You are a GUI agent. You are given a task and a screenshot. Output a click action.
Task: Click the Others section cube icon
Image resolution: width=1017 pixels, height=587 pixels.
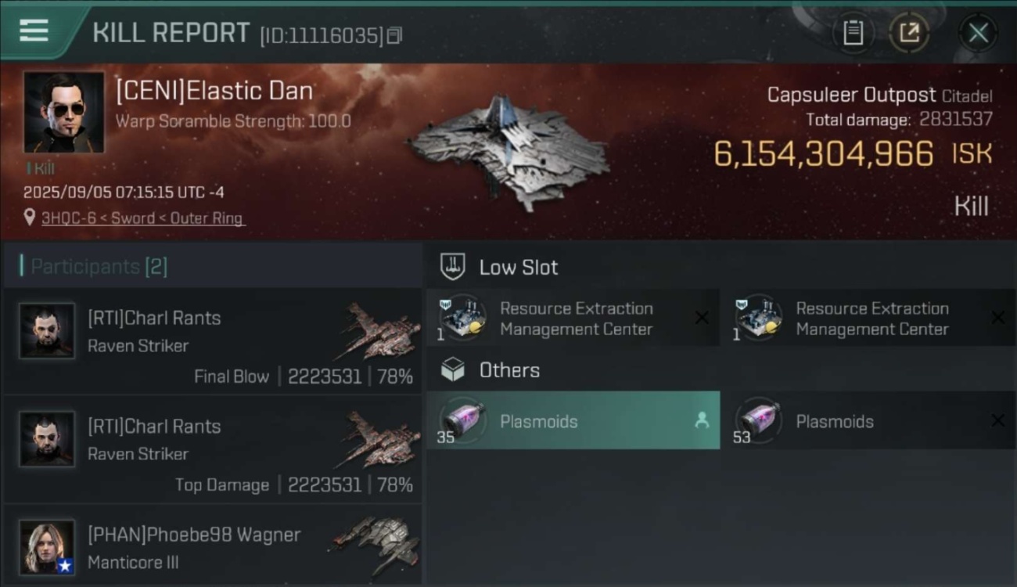[x=452, y=369]
